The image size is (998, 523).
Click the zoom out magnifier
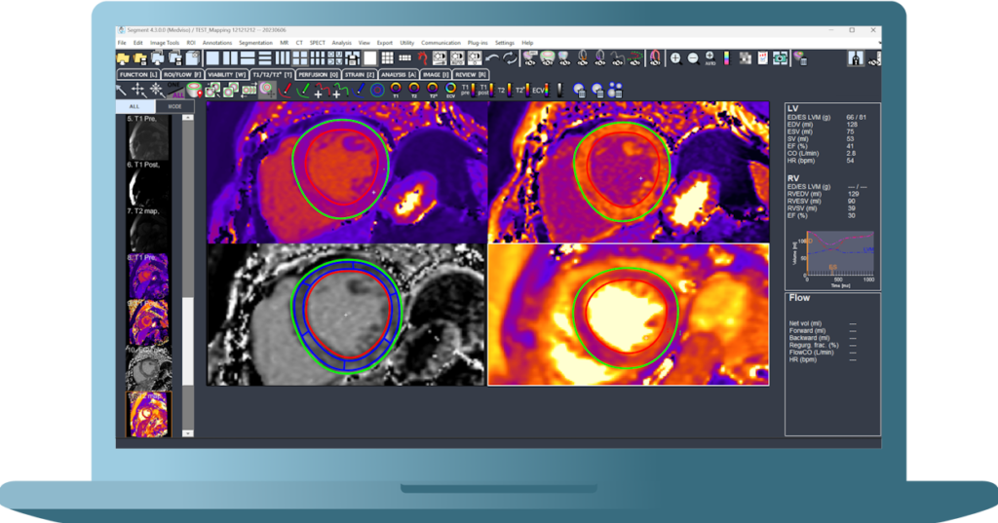(x=693, y=58)
